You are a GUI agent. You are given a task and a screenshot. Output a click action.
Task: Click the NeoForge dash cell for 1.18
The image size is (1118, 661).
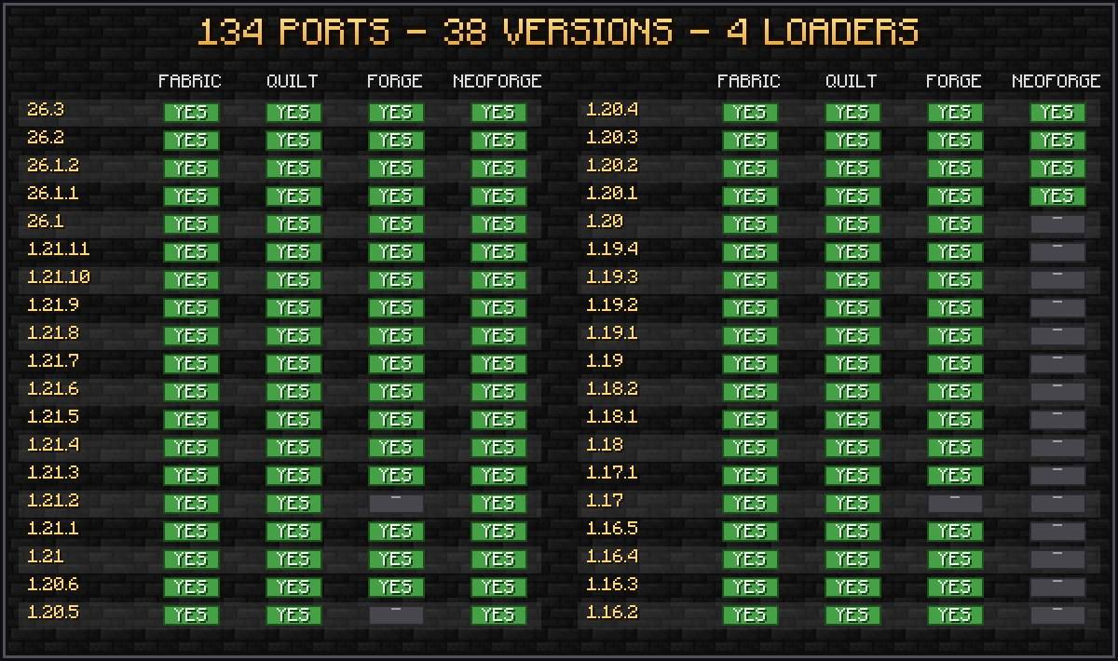1057,448
